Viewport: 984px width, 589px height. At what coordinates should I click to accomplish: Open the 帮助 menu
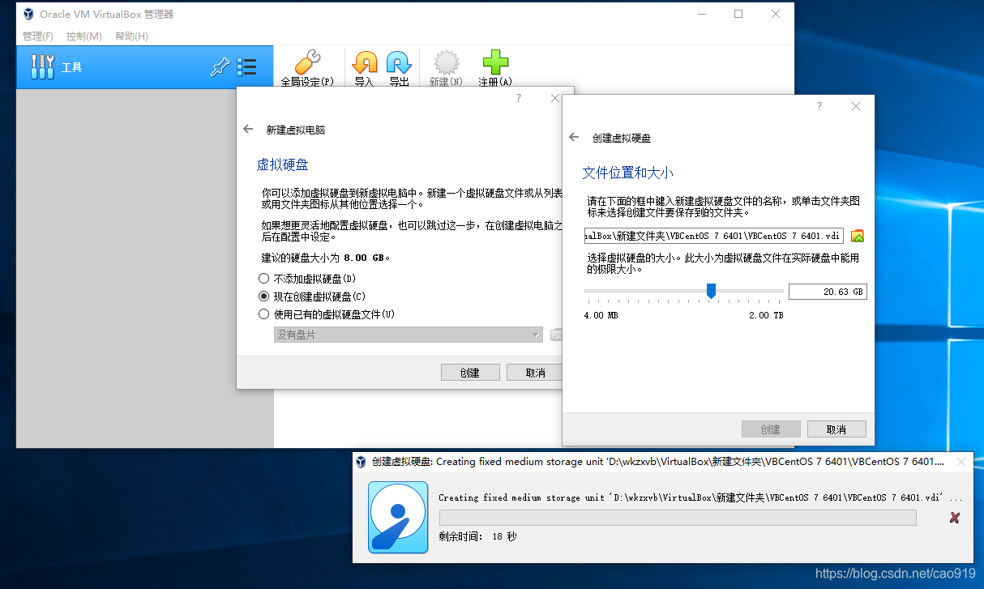[130, 36]
